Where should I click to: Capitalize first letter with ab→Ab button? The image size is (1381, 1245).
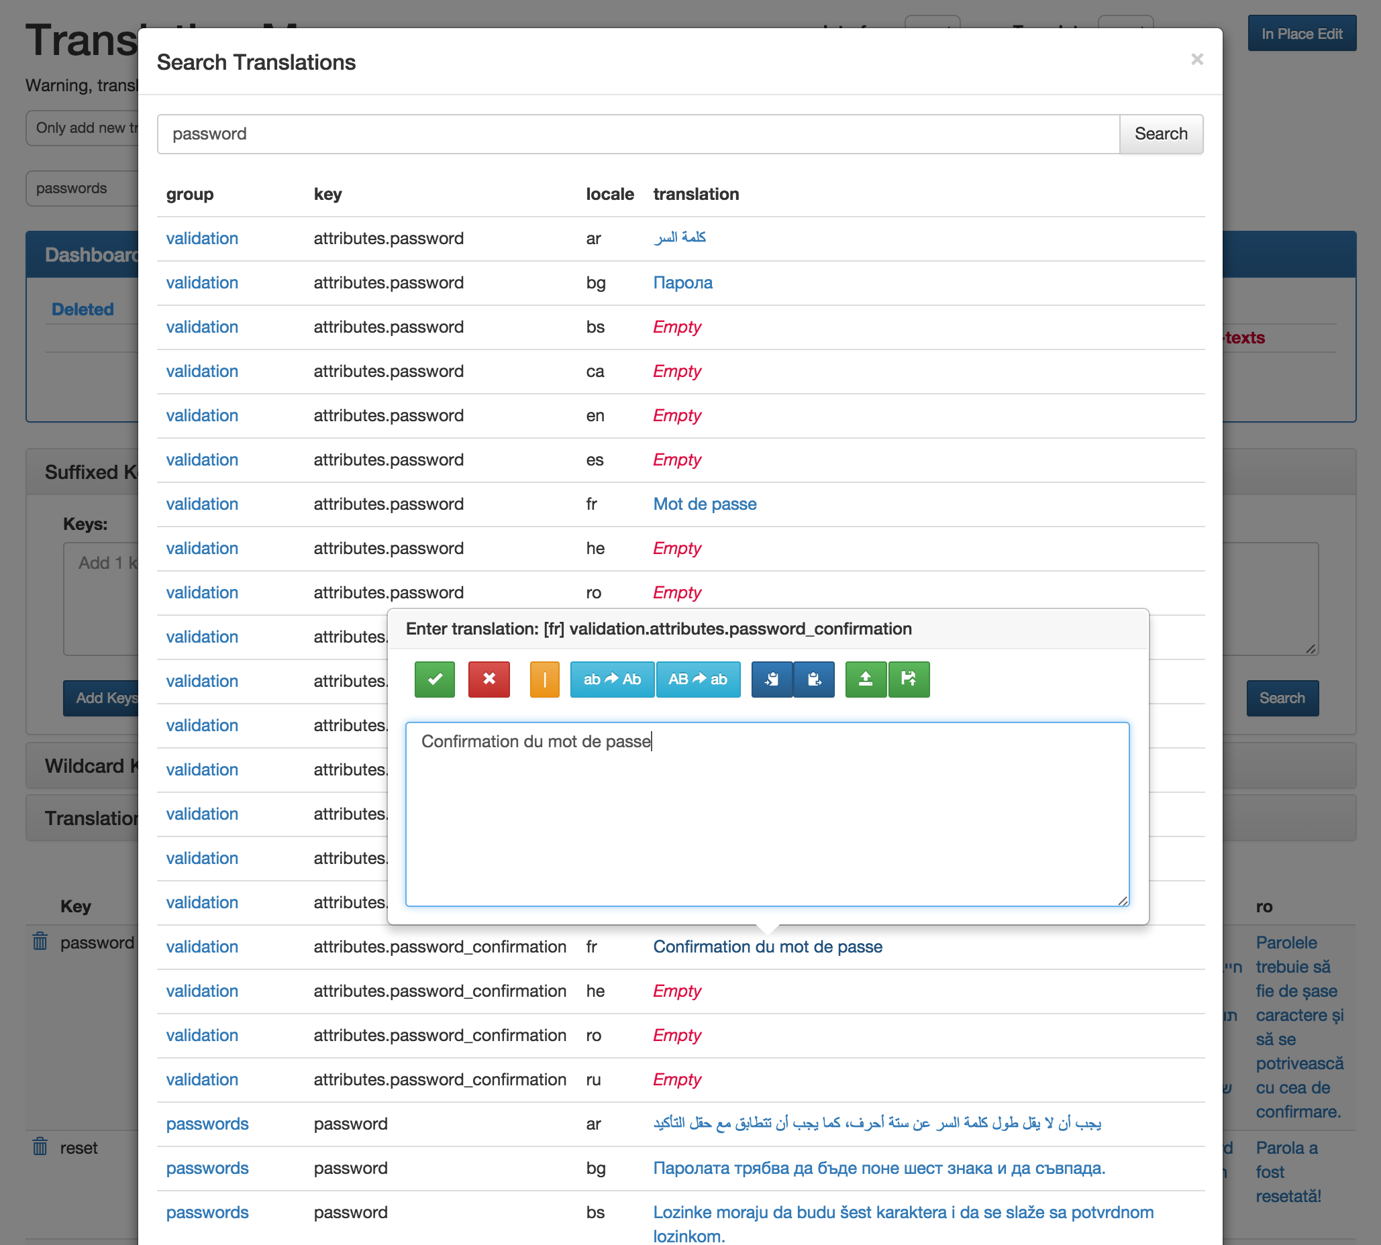point(612,680)
